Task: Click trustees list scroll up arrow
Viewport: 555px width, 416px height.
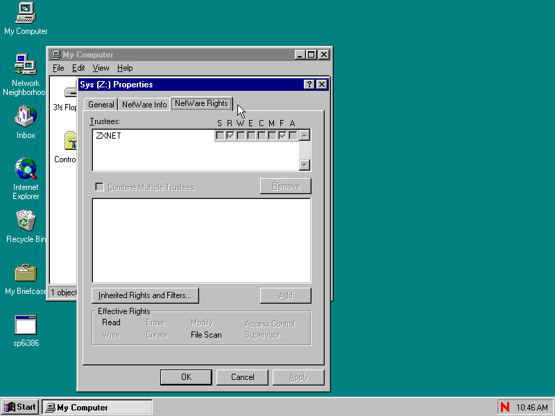Action: coord(305,135)
